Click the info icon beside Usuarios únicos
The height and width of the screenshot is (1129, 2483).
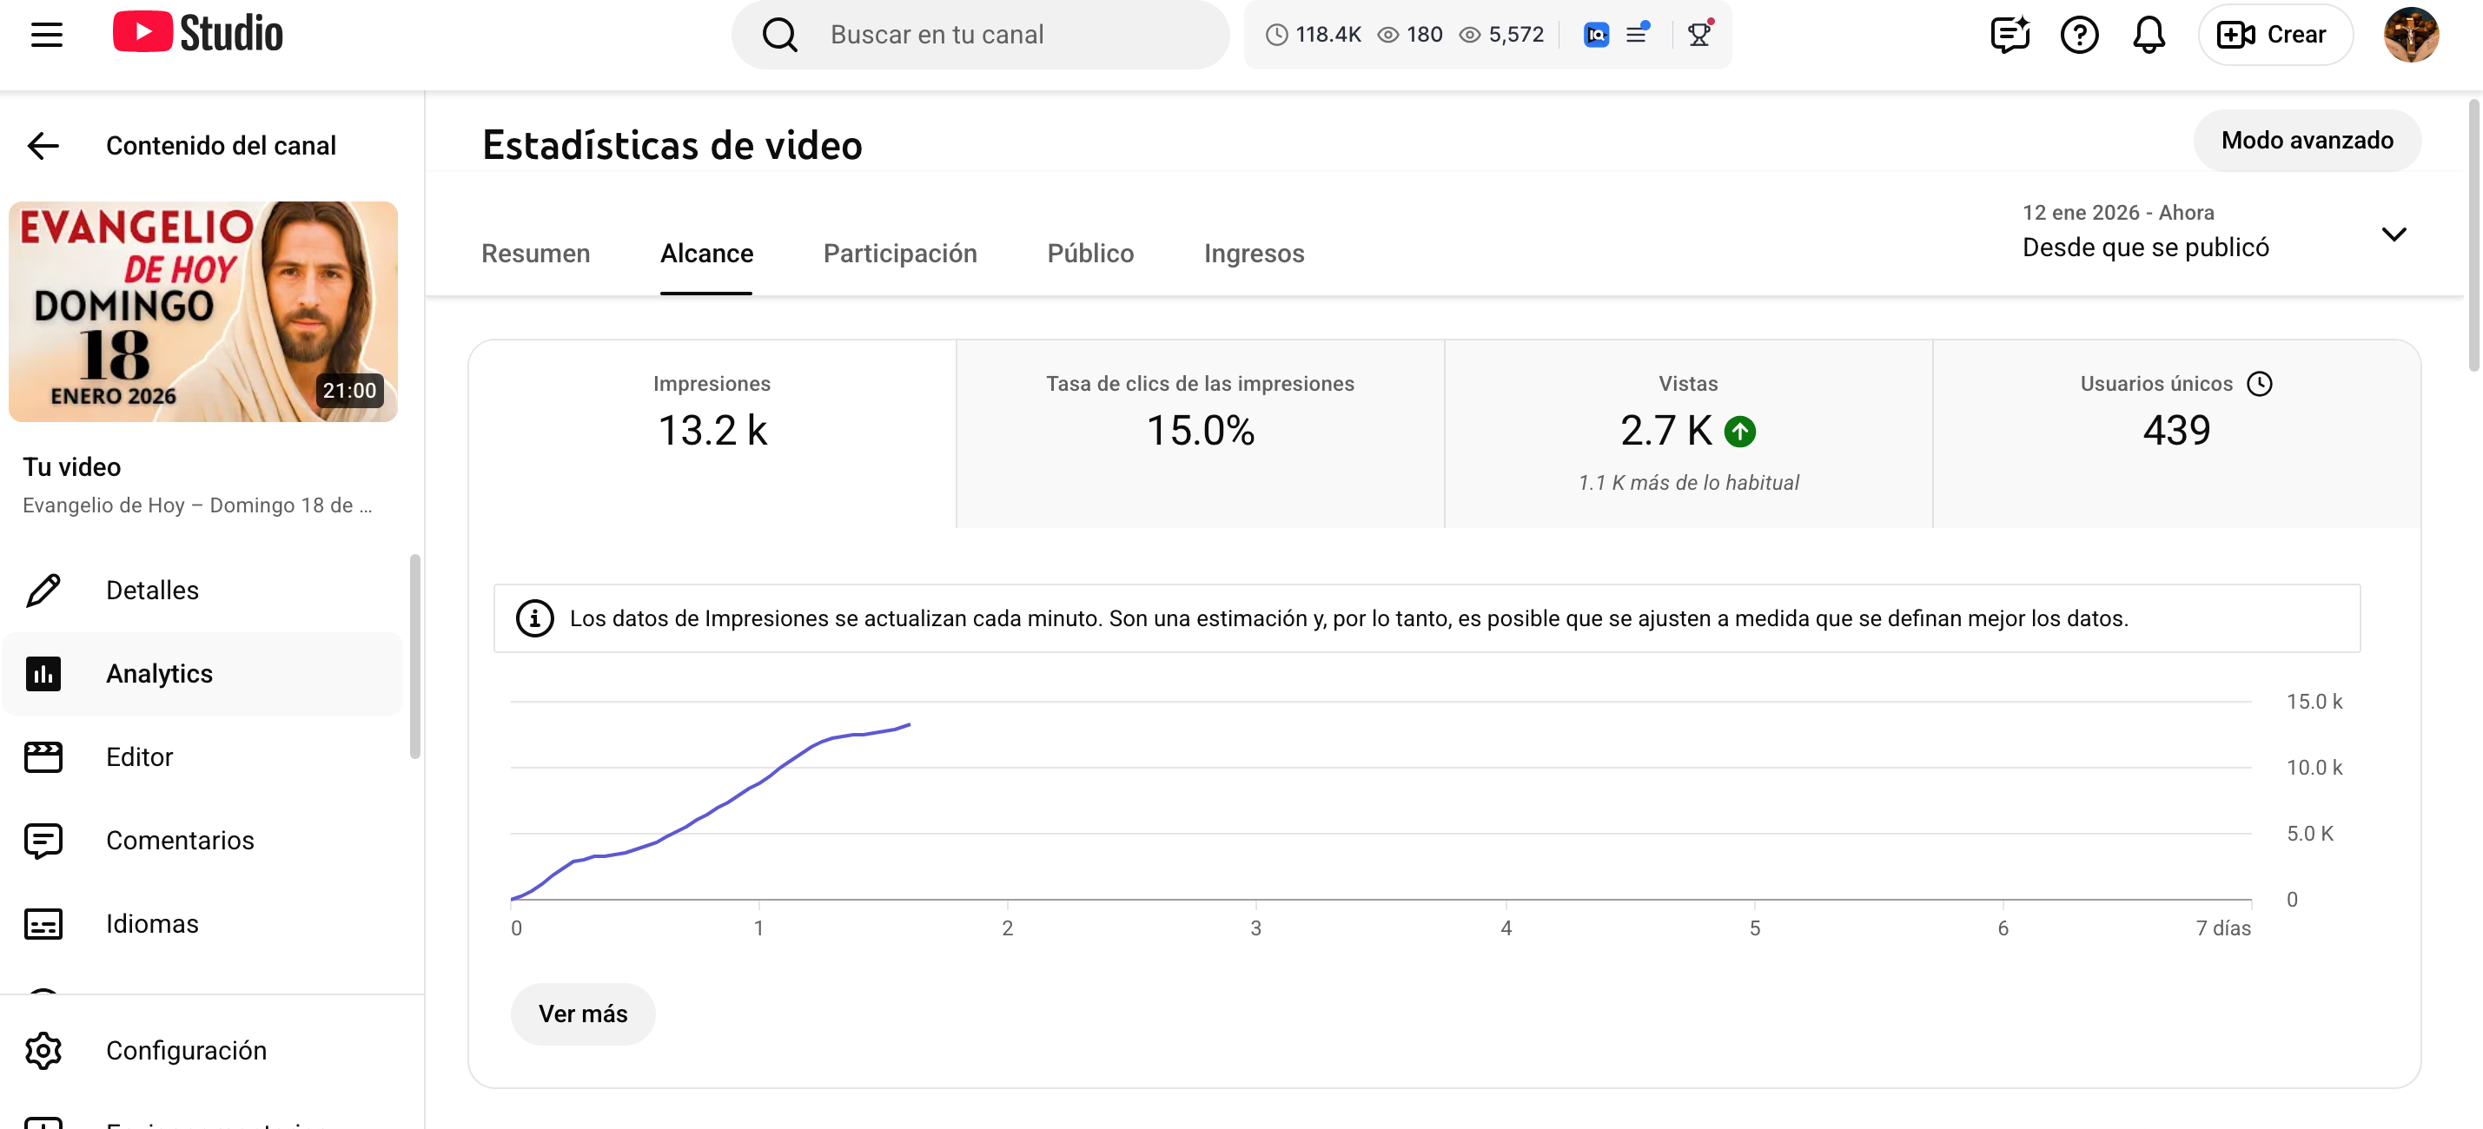pyautogui.click(x=2260, y=383)
